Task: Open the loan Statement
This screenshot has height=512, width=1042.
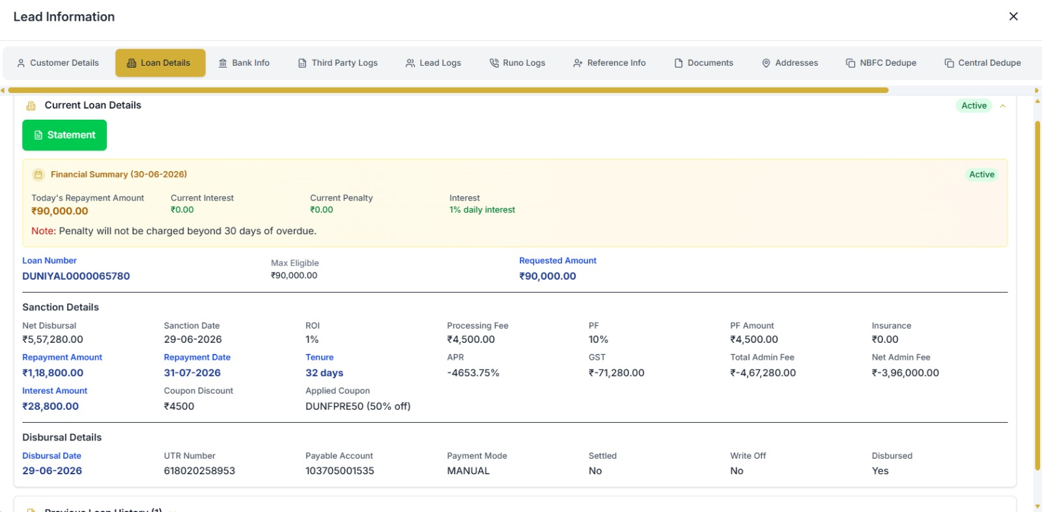Action: coord(64,135)
